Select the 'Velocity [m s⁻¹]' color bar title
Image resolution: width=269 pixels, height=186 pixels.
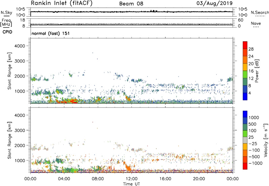click(x=266, y=140)
